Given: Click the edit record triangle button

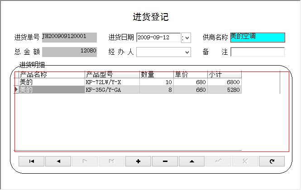Looking at the screenshot, I should point(191,161).
